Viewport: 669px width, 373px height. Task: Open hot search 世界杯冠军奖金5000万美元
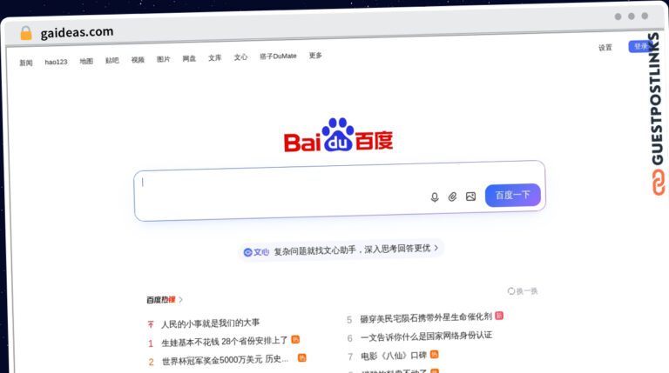pos(225,360)
